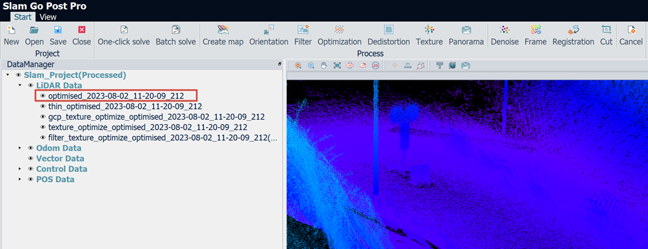The width and height of the screenshot is (648, 249).
Task: Switch to the Start ribbon tab
Action: coord(23,17)
